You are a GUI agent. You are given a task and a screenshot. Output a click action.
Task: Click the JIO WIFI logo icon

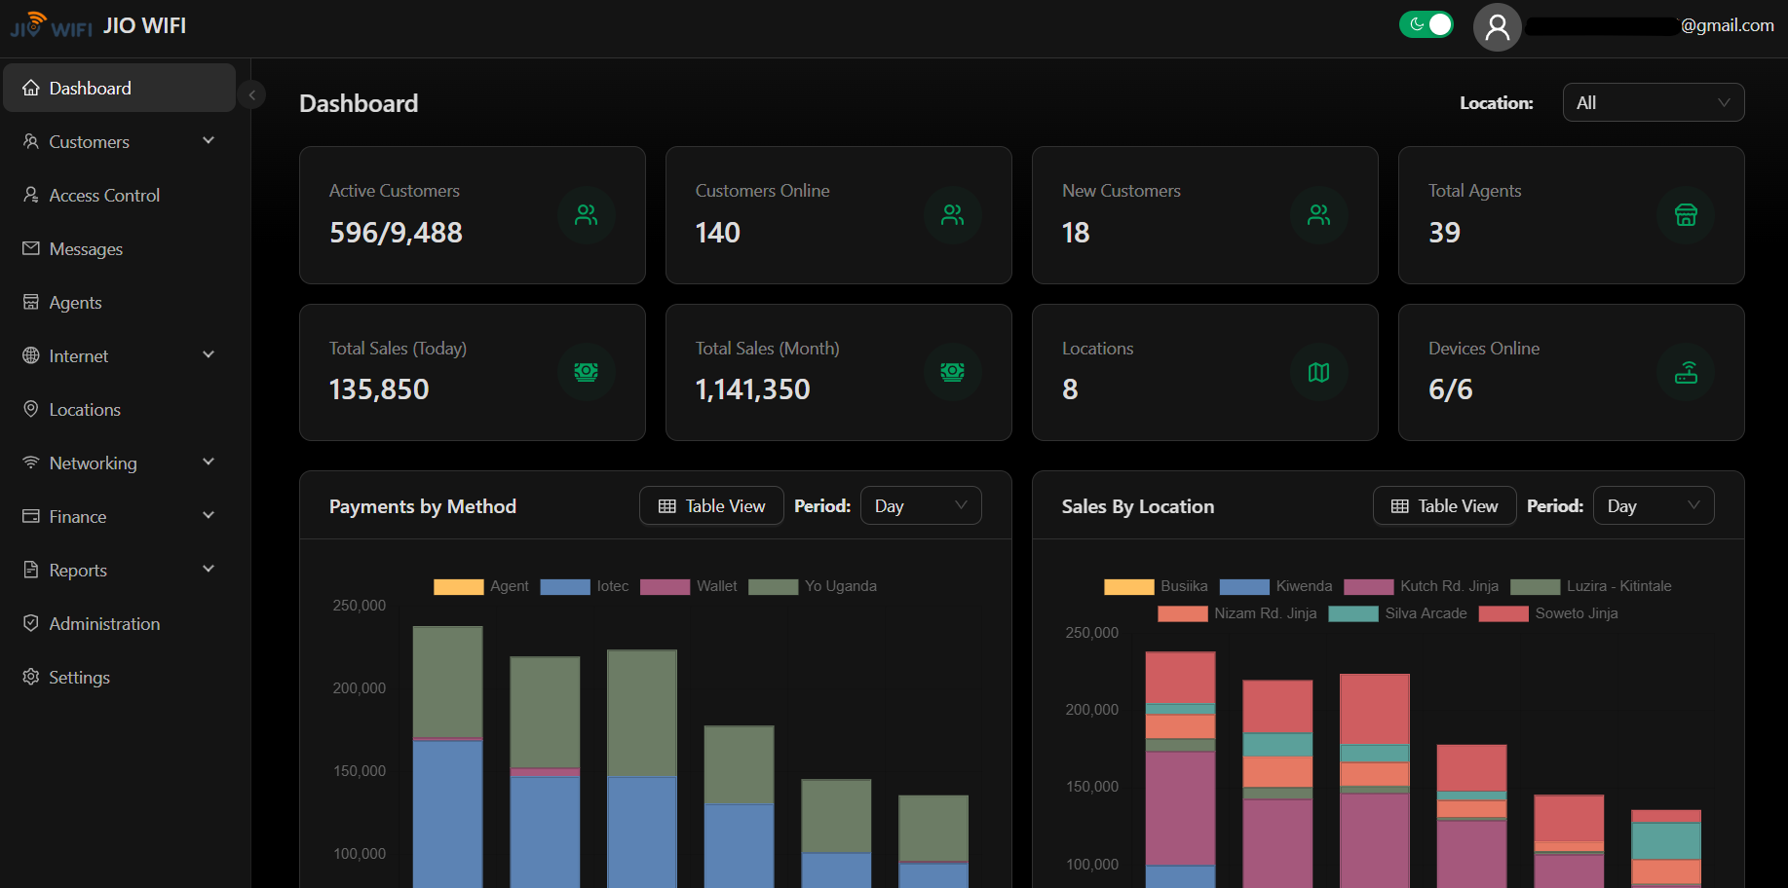(x=52, y=25)
